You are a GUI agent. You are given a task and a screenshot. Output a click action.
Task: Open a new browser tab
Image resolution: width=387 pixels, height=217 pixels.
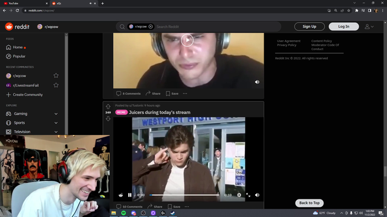(x=102, y=4)
